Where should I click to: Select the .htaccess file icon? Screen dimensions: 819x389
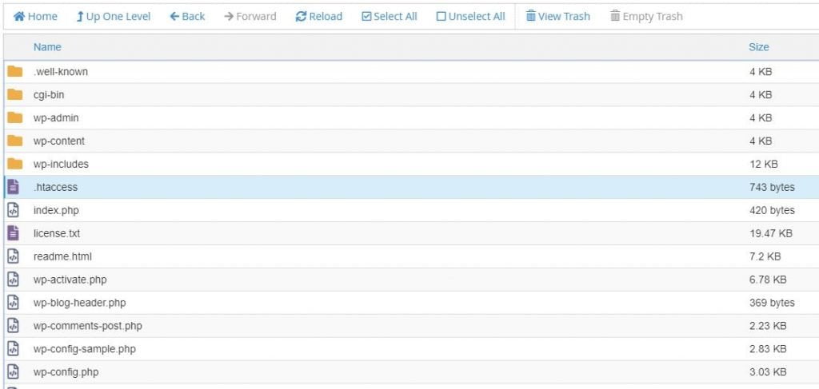(14, 187)
